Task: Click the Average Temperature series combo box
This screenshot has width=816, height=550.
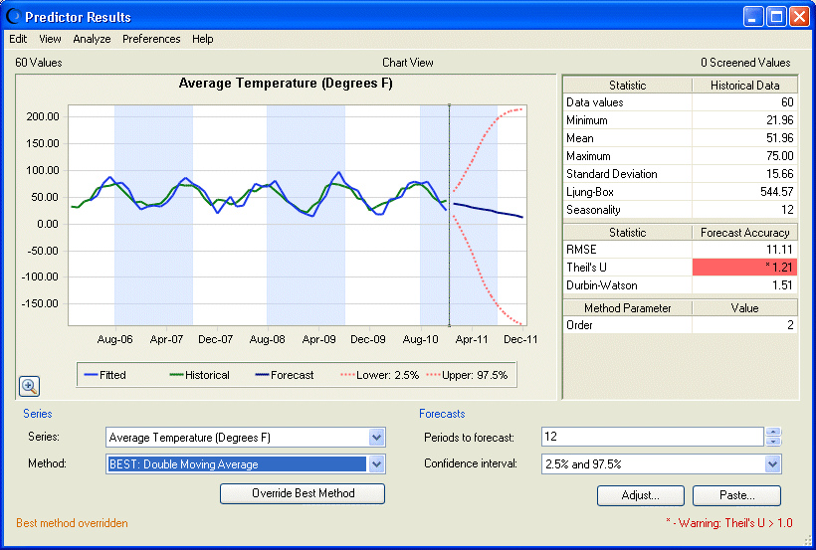Action: coord(245,437)
